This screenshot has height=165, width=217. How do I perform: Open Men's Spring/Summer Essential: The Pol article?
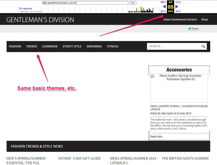(x=26, y=161)
